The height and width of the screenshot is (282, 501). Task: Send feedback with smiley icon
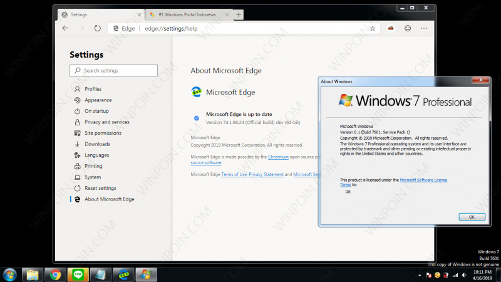pyautogui.click(x=408, y=28)
